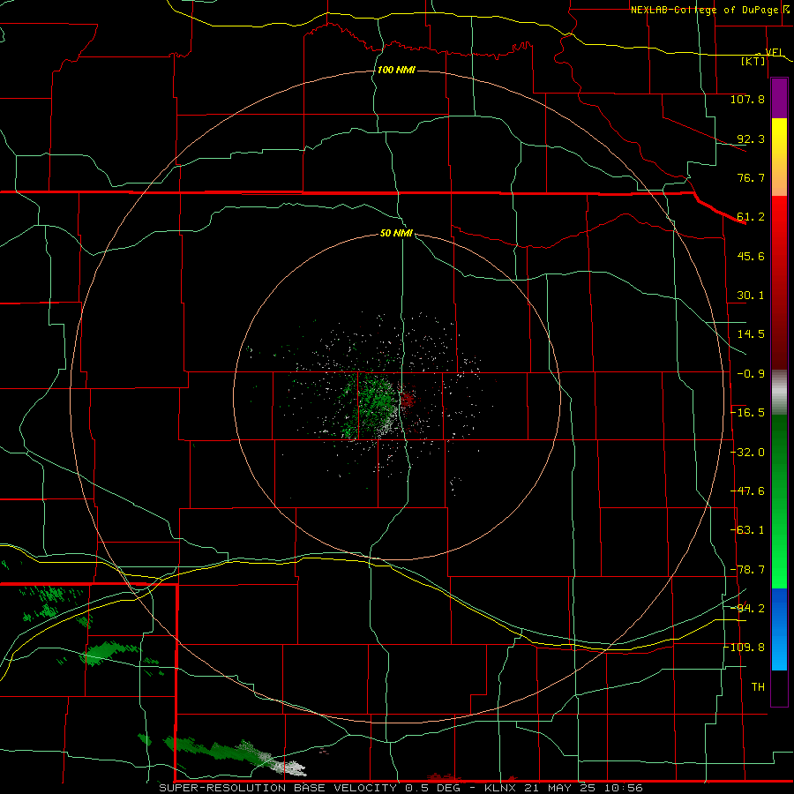Click the -94.2 legend value
This screenshot has width=794, height=794.
747,608
